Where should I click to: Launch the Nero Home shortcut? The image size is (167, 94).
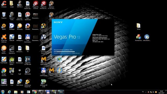[x=20, y=83]
